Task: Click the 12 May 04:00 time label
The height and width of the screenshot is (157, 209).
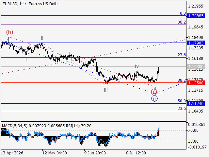Action: [55, 153]
